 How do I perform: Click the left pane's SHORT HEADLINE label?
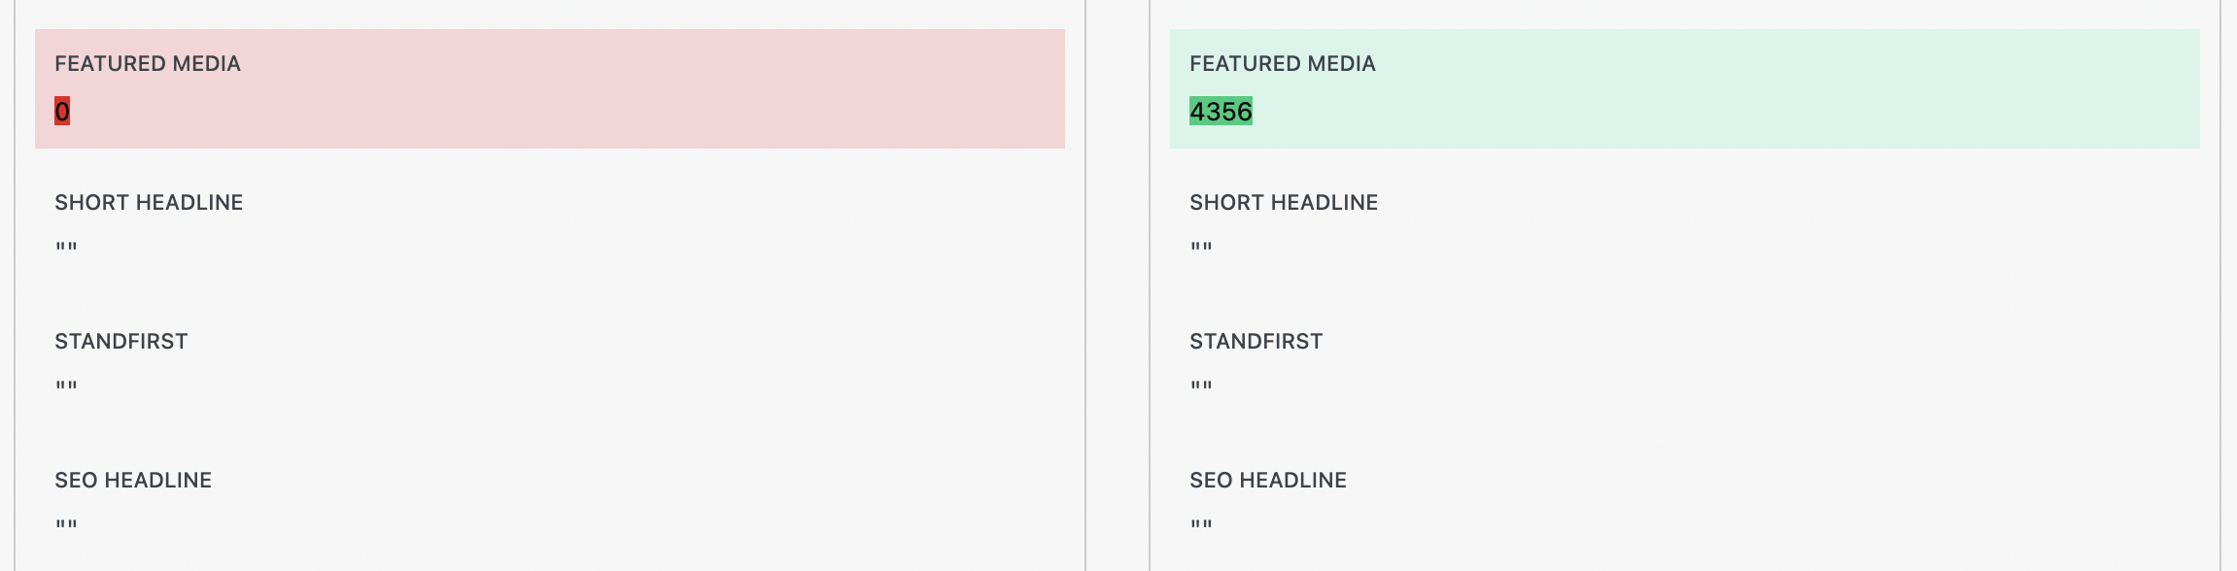coord(149,203)
